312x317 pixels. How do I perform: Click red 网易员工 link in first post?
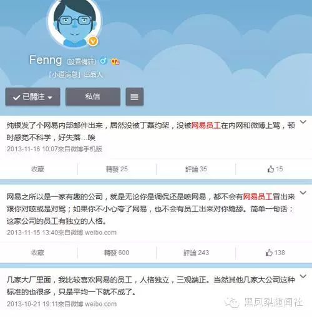click(206, 126)
